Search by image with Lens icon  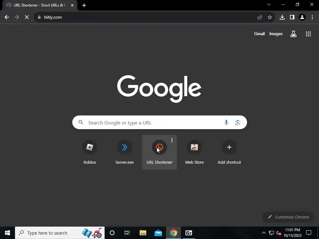pos(238,123)
